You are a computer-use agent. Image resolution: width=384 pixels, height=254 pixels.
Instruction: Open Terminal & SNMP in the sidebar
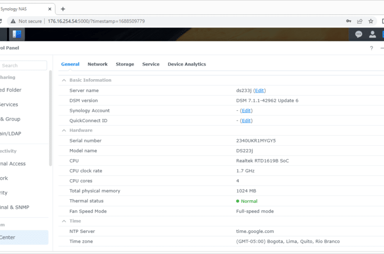pyautogui.click(x=14, y=207)
